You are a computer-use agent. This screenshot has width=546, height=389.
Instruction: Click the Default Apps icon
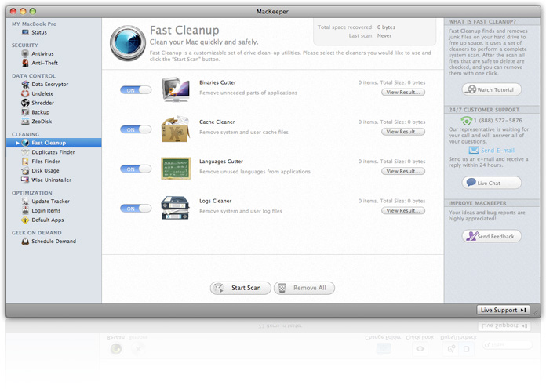click(25, 220)
